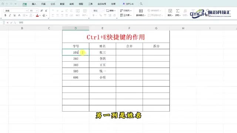Open the 常规 number format dropdown
This screenshot has width=237, height=133.
(x=98, y=11)
